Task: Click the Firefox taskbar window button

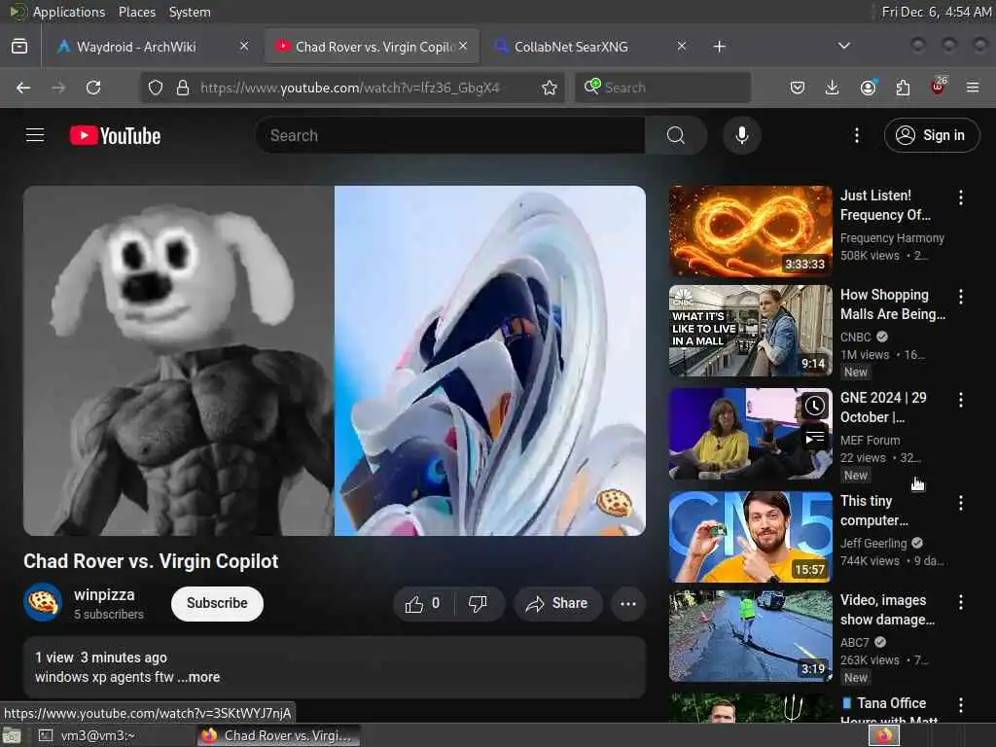Action: 278,735
